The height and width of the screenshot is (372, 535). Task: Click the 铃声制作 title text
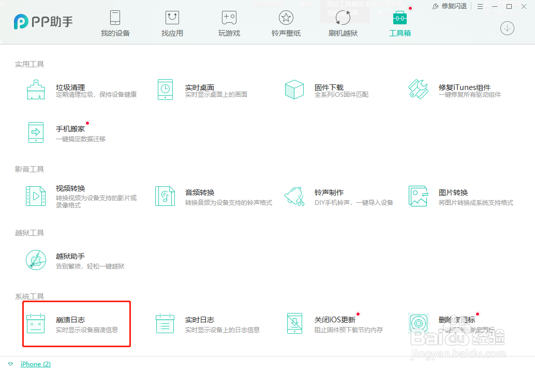point(329,192)
